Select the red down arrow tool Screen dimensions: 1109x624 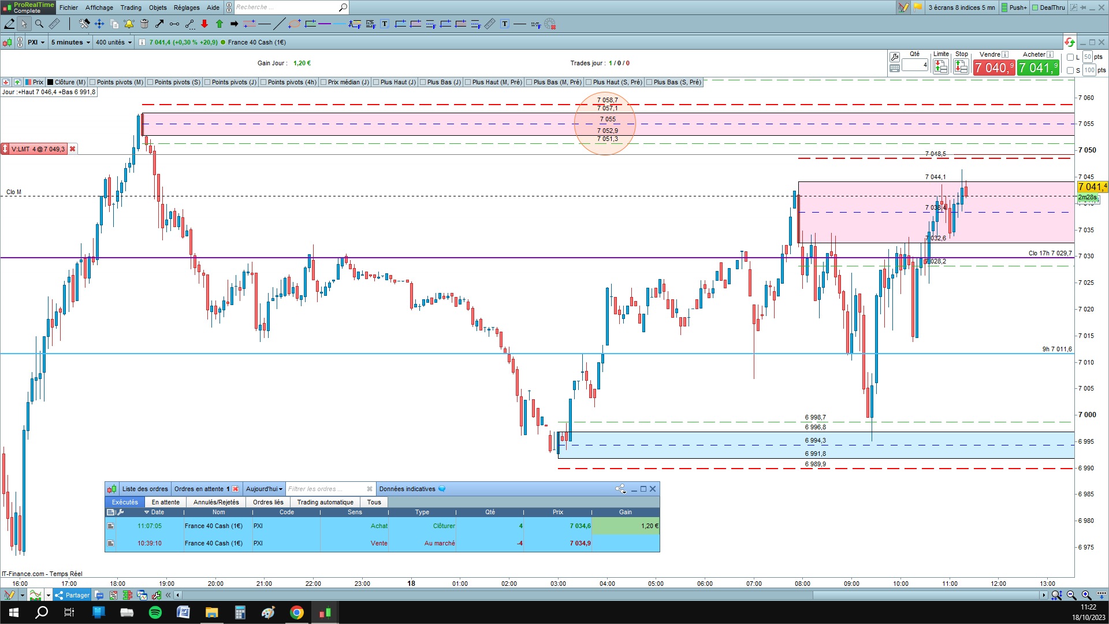pyautogui.click(x=204, y=24)
